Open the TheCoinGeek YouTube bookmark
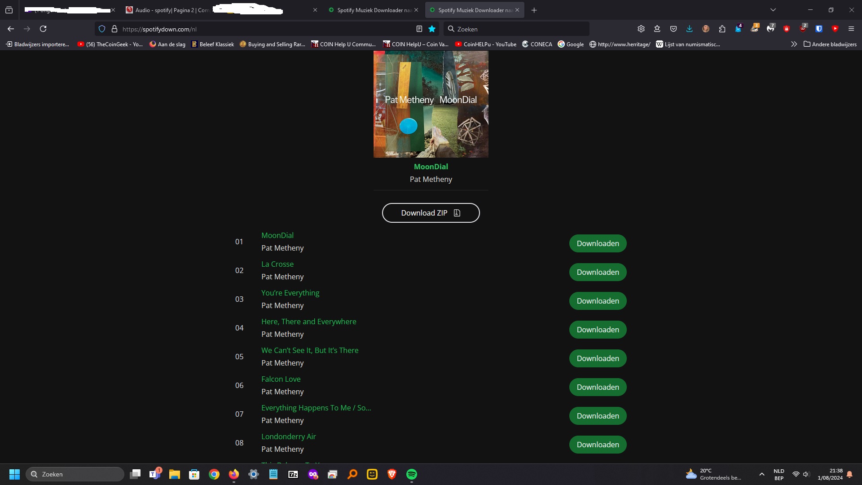This screenshot has height=485, width=862. coord(110,44)
